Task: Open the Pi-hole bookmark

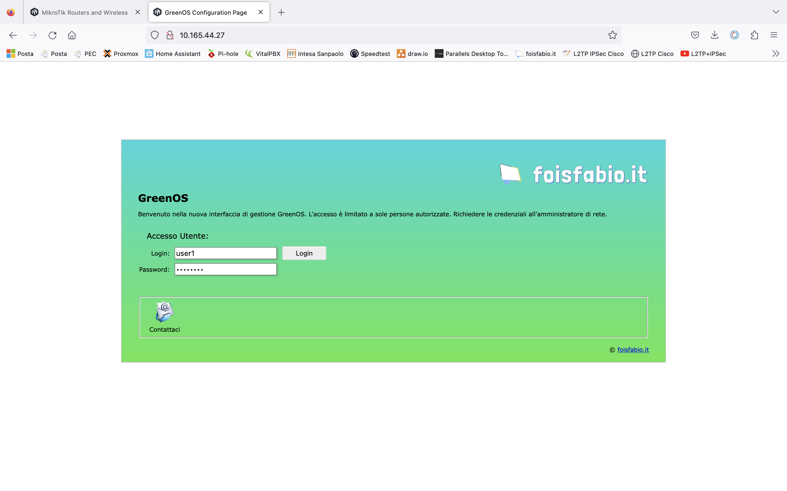Action: 223,53
